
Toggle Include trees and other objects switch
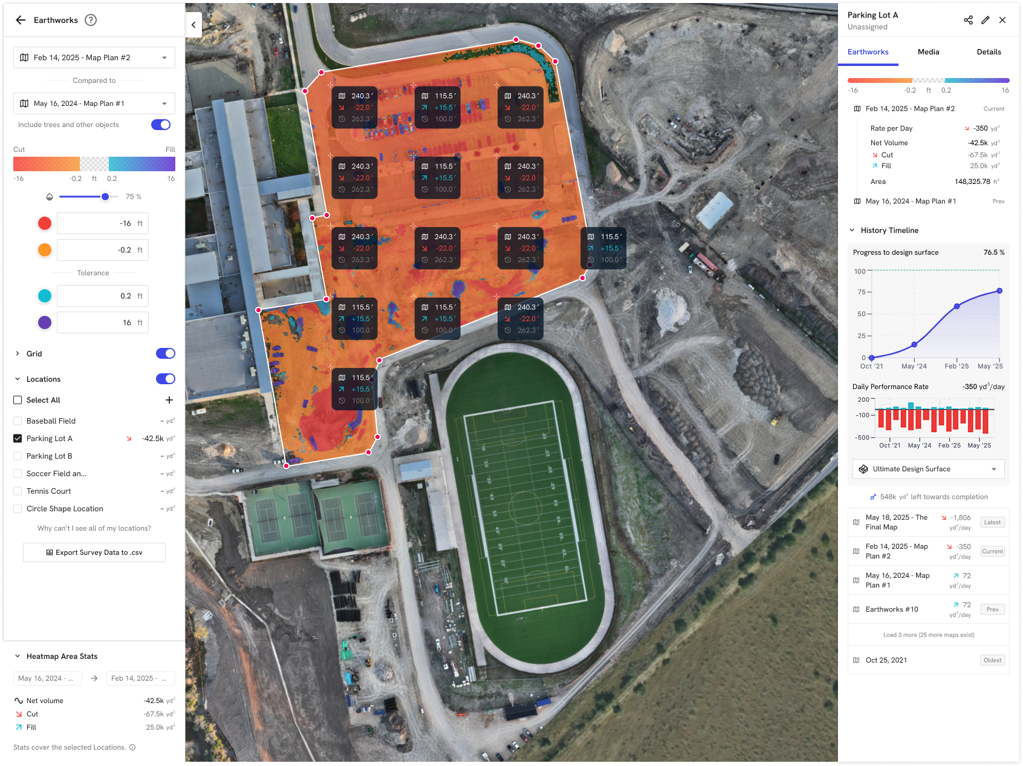160,125
